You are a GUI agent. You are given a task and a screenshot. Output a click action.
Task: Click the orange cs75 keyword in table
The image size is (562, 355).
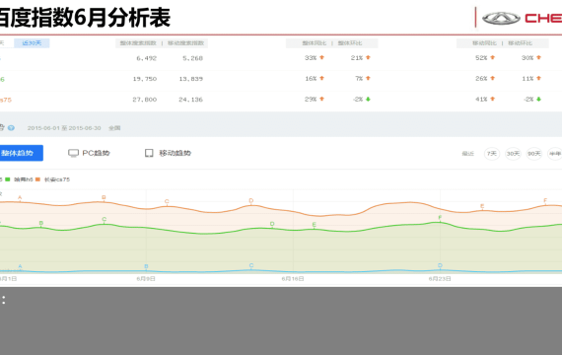point(6,100)
